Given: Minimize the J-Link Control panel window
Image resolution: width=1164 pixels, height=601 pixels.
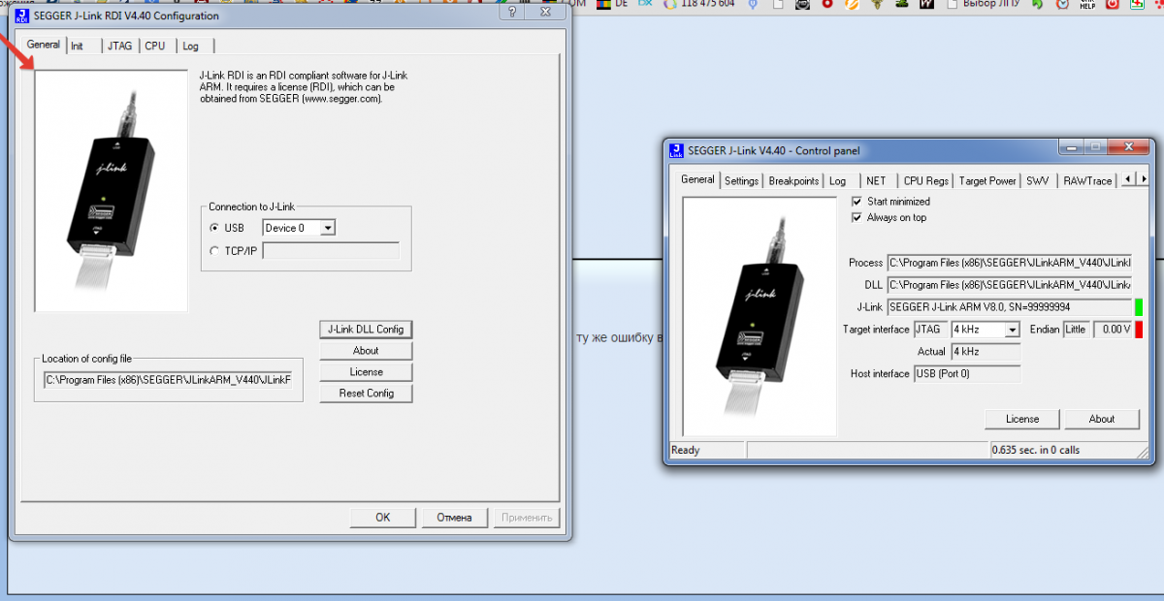Looking at the screenshot, I should (x=1070, y=147).
